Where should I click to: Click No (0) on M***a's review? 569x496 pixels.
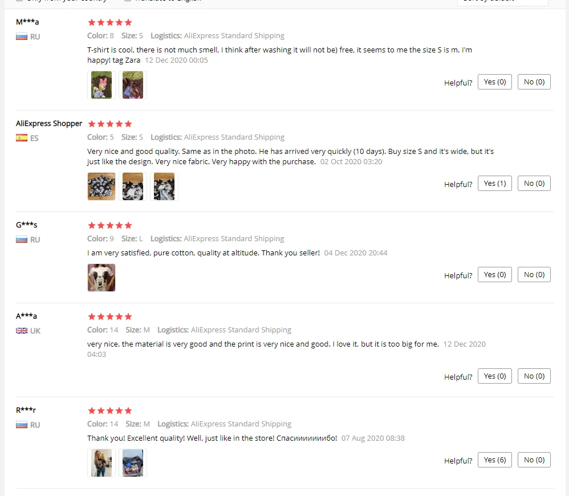tap(534, 82)
